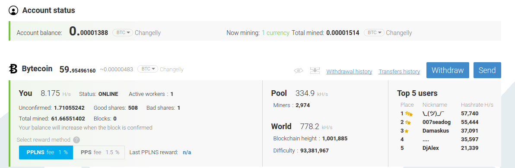Screen dimensions: 515x168
Task: Click the Bytecoin logo icon
Action: [x=13, y=69]
